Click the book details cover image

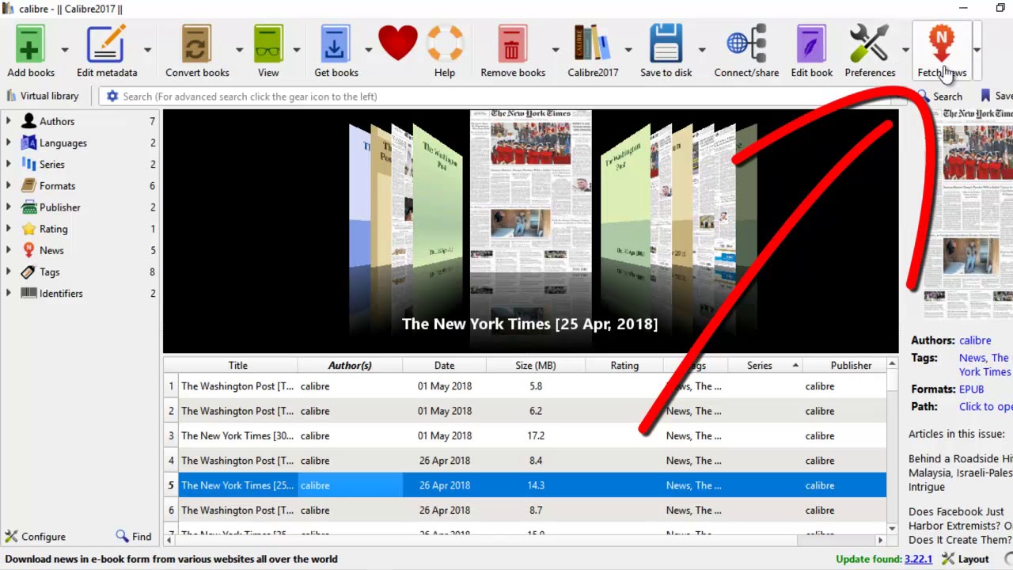coord(968,214)
